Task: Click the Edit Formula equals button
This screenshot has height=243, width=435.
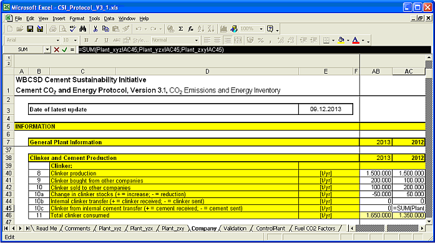Action: pos(72,50)
